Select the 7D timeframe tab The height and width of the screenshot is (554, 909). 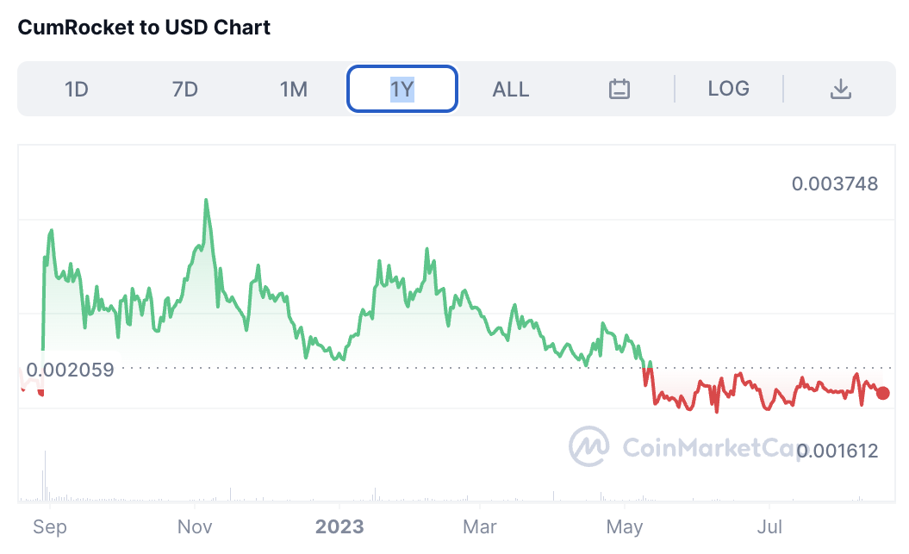point(185,89)
